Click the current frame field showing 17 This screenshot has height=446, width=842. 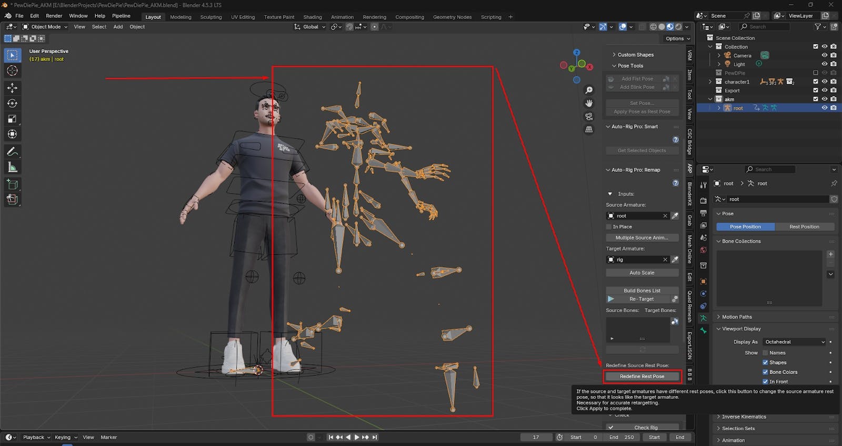536,437
